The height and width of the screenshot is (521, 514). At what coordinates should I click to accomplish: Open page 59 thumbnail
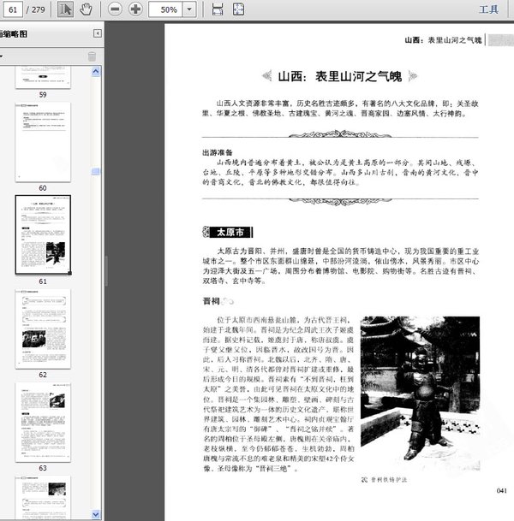pos(43,77)
